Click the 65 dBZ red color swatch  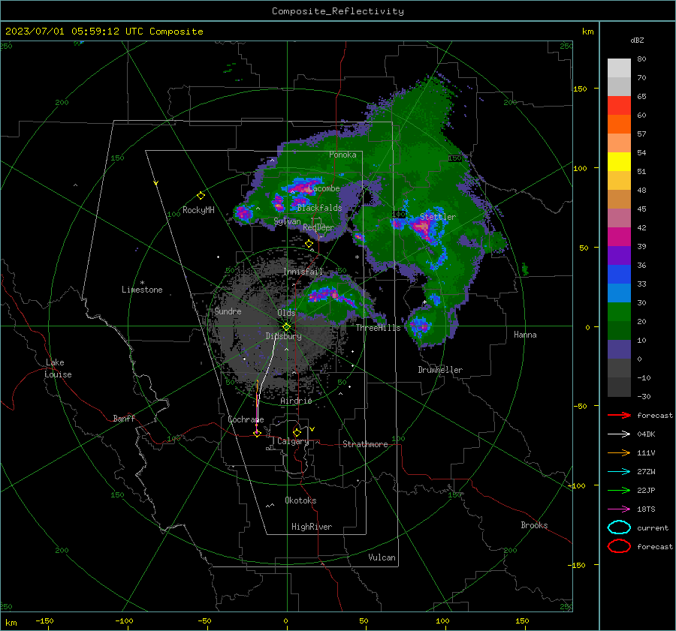(619, 105)
